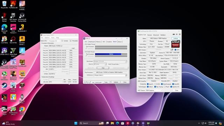Launch God of War from the desktop
The width and height of the screenshot is (224, 126).
(13, 40)
